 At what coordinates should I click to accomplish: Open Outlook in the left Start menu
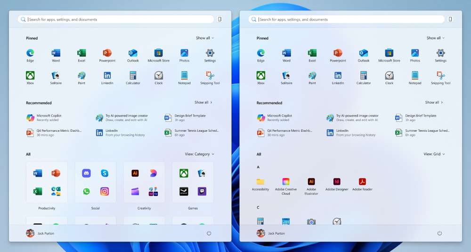pyautogui.click(x=133, y=56)
